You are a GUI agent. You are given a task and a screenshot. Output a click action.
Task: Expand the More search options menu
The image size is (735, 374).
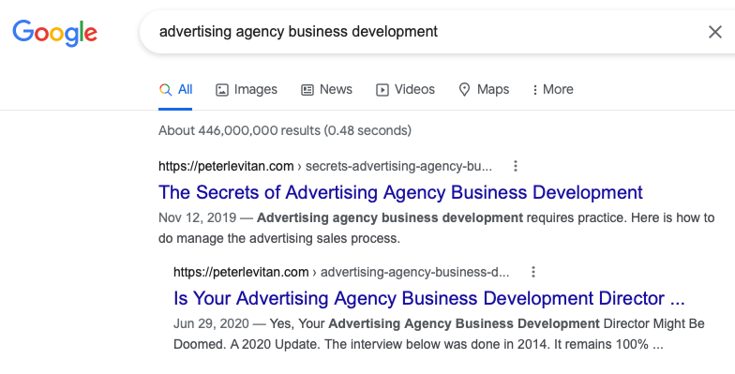(552, 90)
